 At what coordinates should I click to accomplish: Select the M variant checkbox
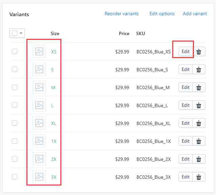pyautogui.click(x=15, y=87)
